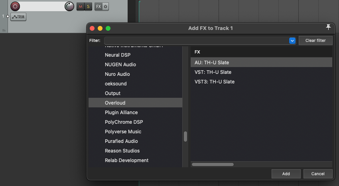Select Purafied Audio developer
339x186 pixels.
[135, 141]
